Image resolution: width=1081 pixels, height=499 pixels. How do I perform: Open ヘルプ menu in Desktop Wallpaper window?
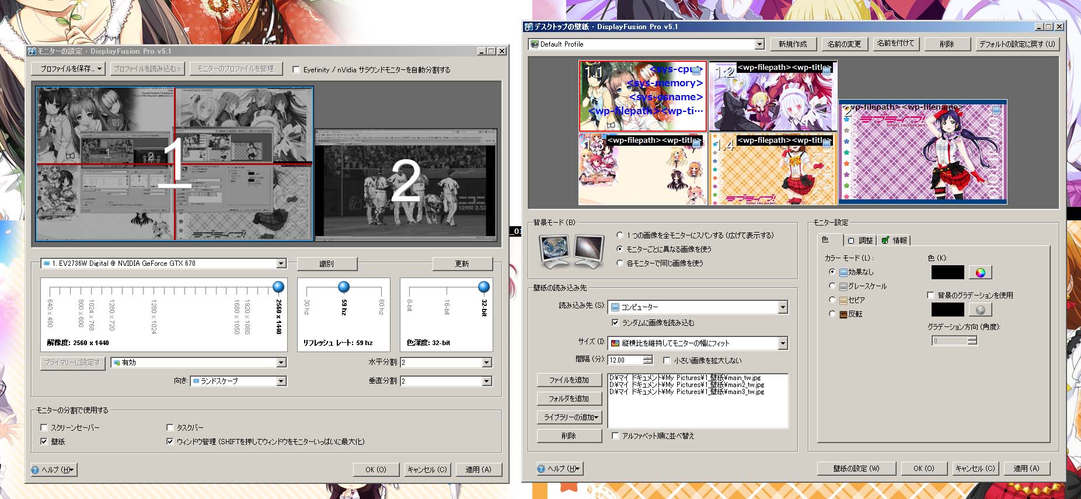coord(559,469)
